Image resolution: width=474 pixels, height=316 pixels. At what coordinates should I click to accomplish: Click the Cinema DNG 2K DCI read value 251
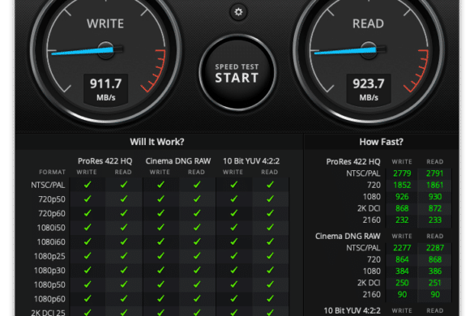(x=435, y=283)
